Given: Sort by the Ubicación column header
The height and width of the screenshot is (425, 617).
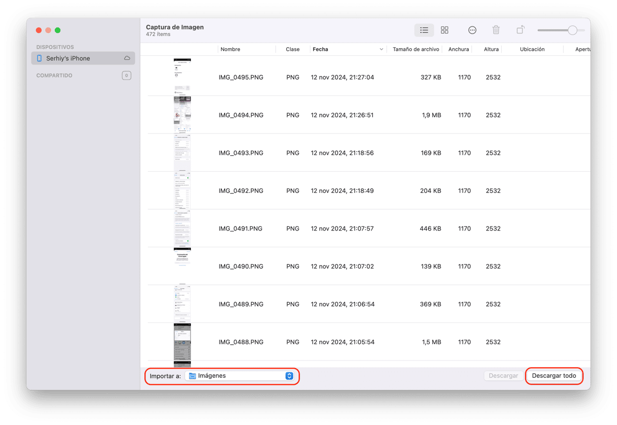Looking at the screenshot, I should [x=532, y=49].
